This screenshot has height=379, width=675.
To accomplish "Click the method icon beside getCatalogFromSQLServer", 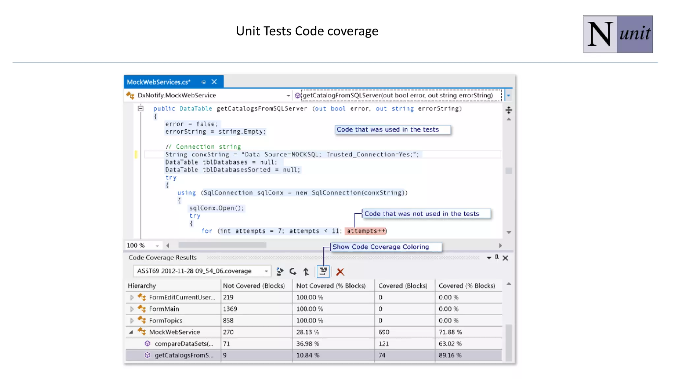I will pos(297,95).
